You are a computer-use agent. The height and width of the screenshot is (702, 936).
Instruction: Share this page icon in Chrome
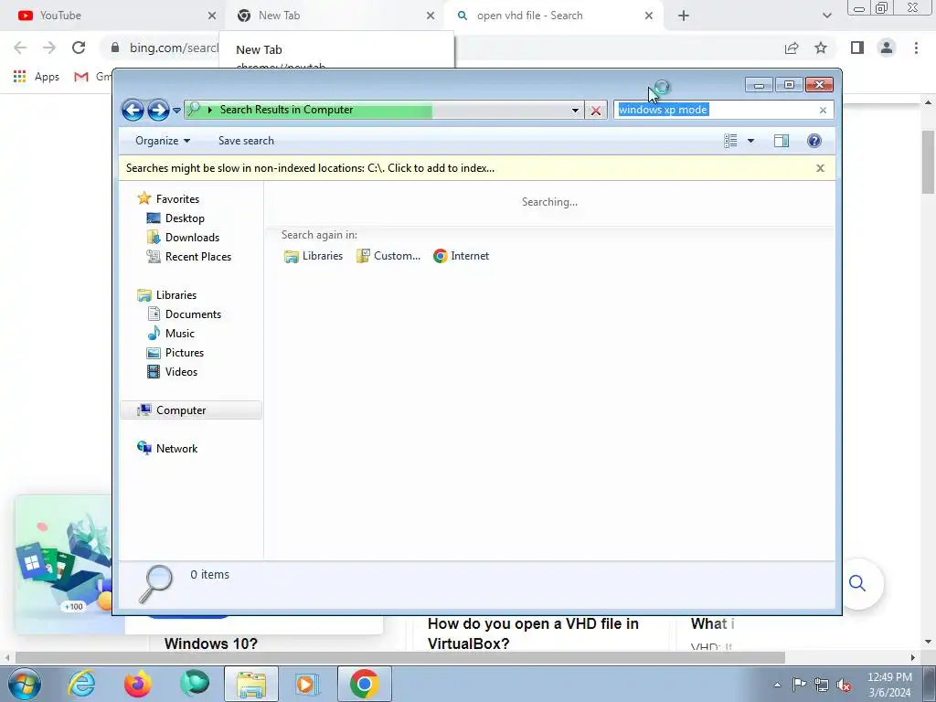792,48
